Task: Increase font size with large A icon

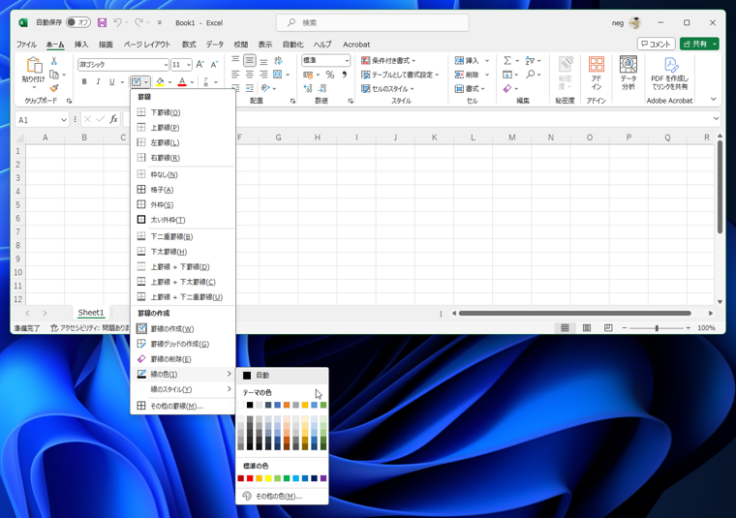Action: click(199, 64)
